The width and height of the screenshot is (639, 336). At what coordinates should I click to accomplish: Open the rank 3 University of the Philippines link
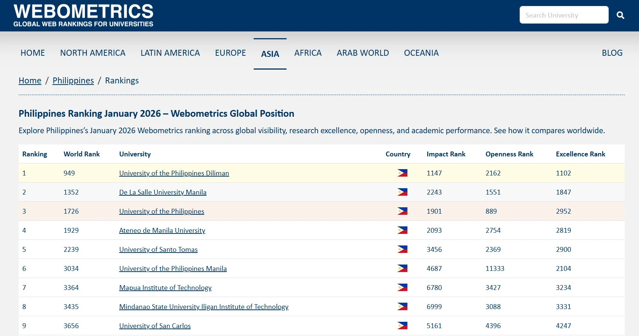(x=162, y=211)
